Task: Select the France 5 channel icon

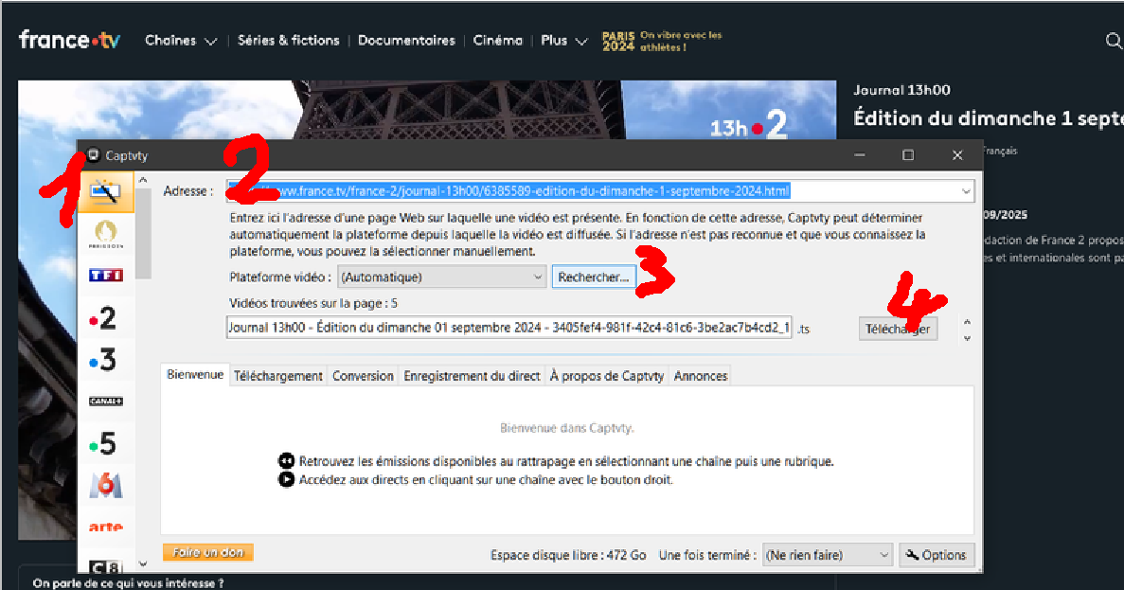Action: (x=104, y=444)
